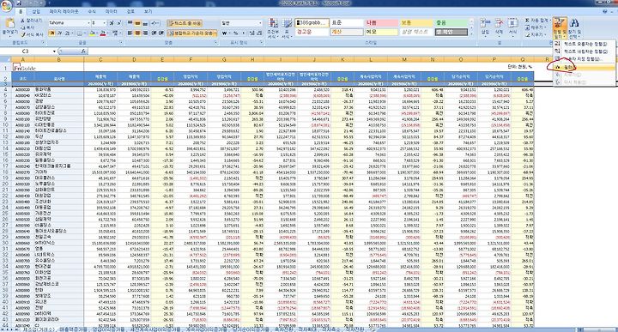Toggle underline text formatting
The image size is (618, 332).
point(67,33)
